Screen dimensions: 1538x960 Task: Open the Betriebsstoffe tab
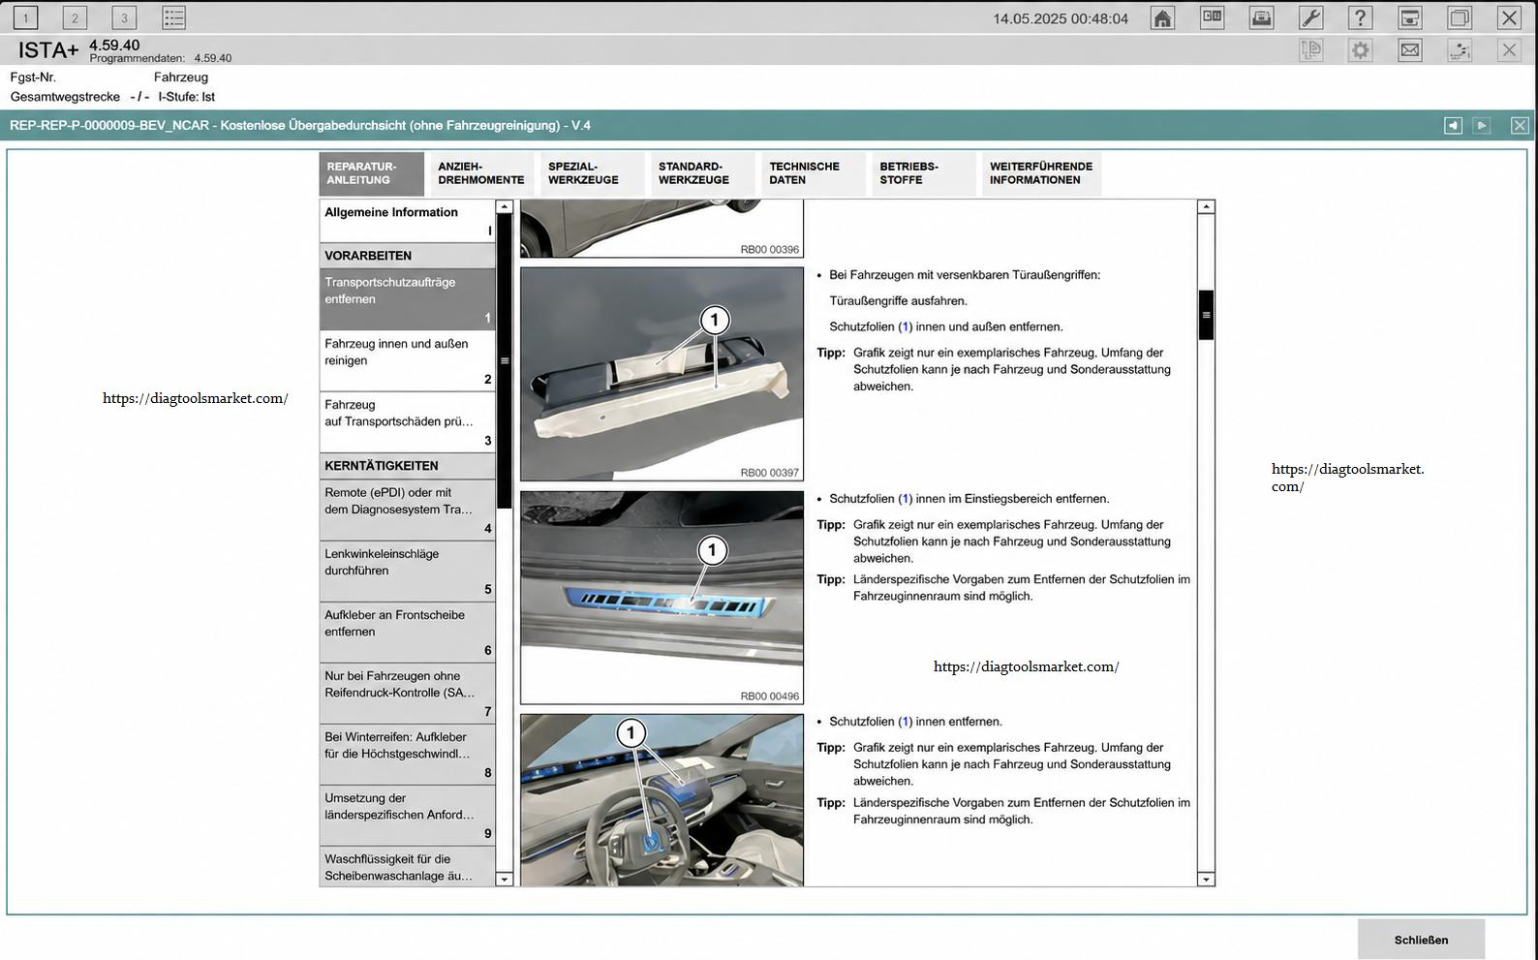[x=924, y=173]
